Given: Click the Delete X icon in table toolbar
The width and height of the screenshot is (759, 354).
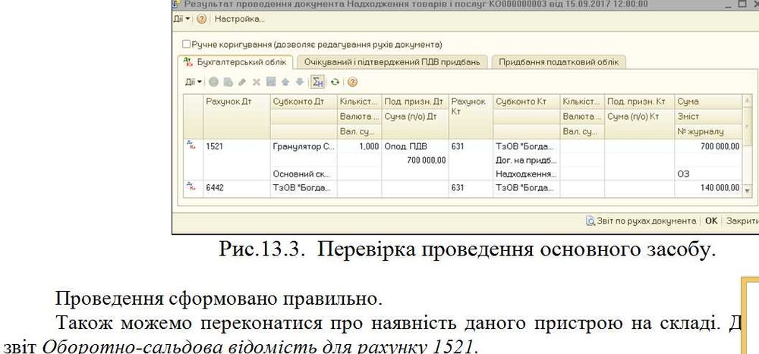Looking at the screenshot, I should (x=257, y=82).
